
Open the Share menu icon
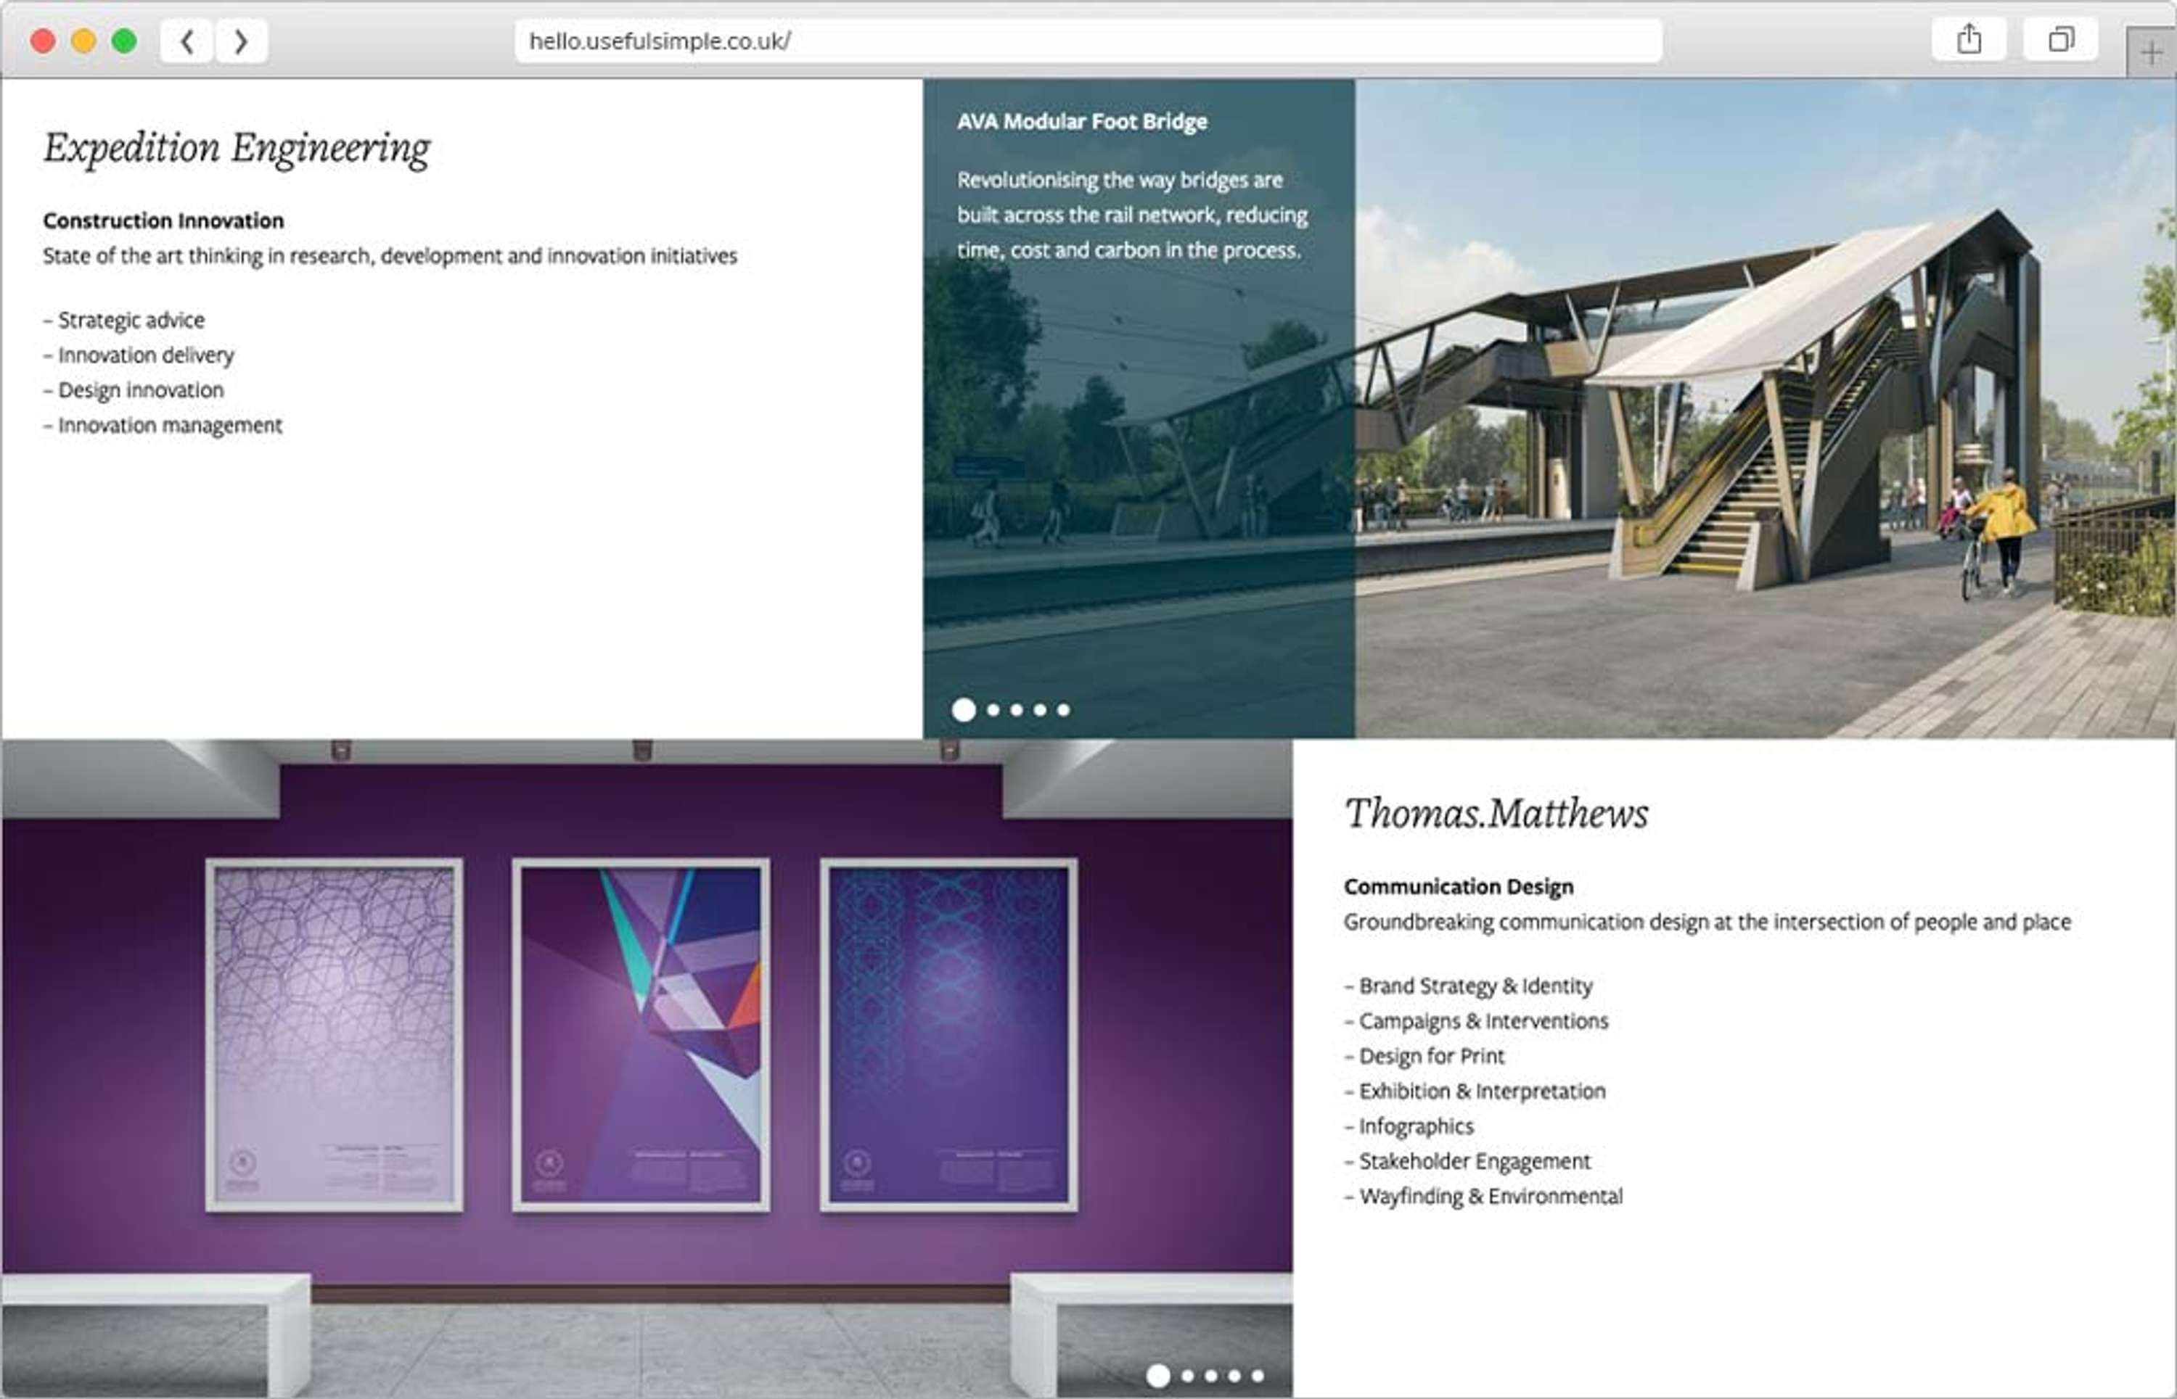tap(1969, 39)
